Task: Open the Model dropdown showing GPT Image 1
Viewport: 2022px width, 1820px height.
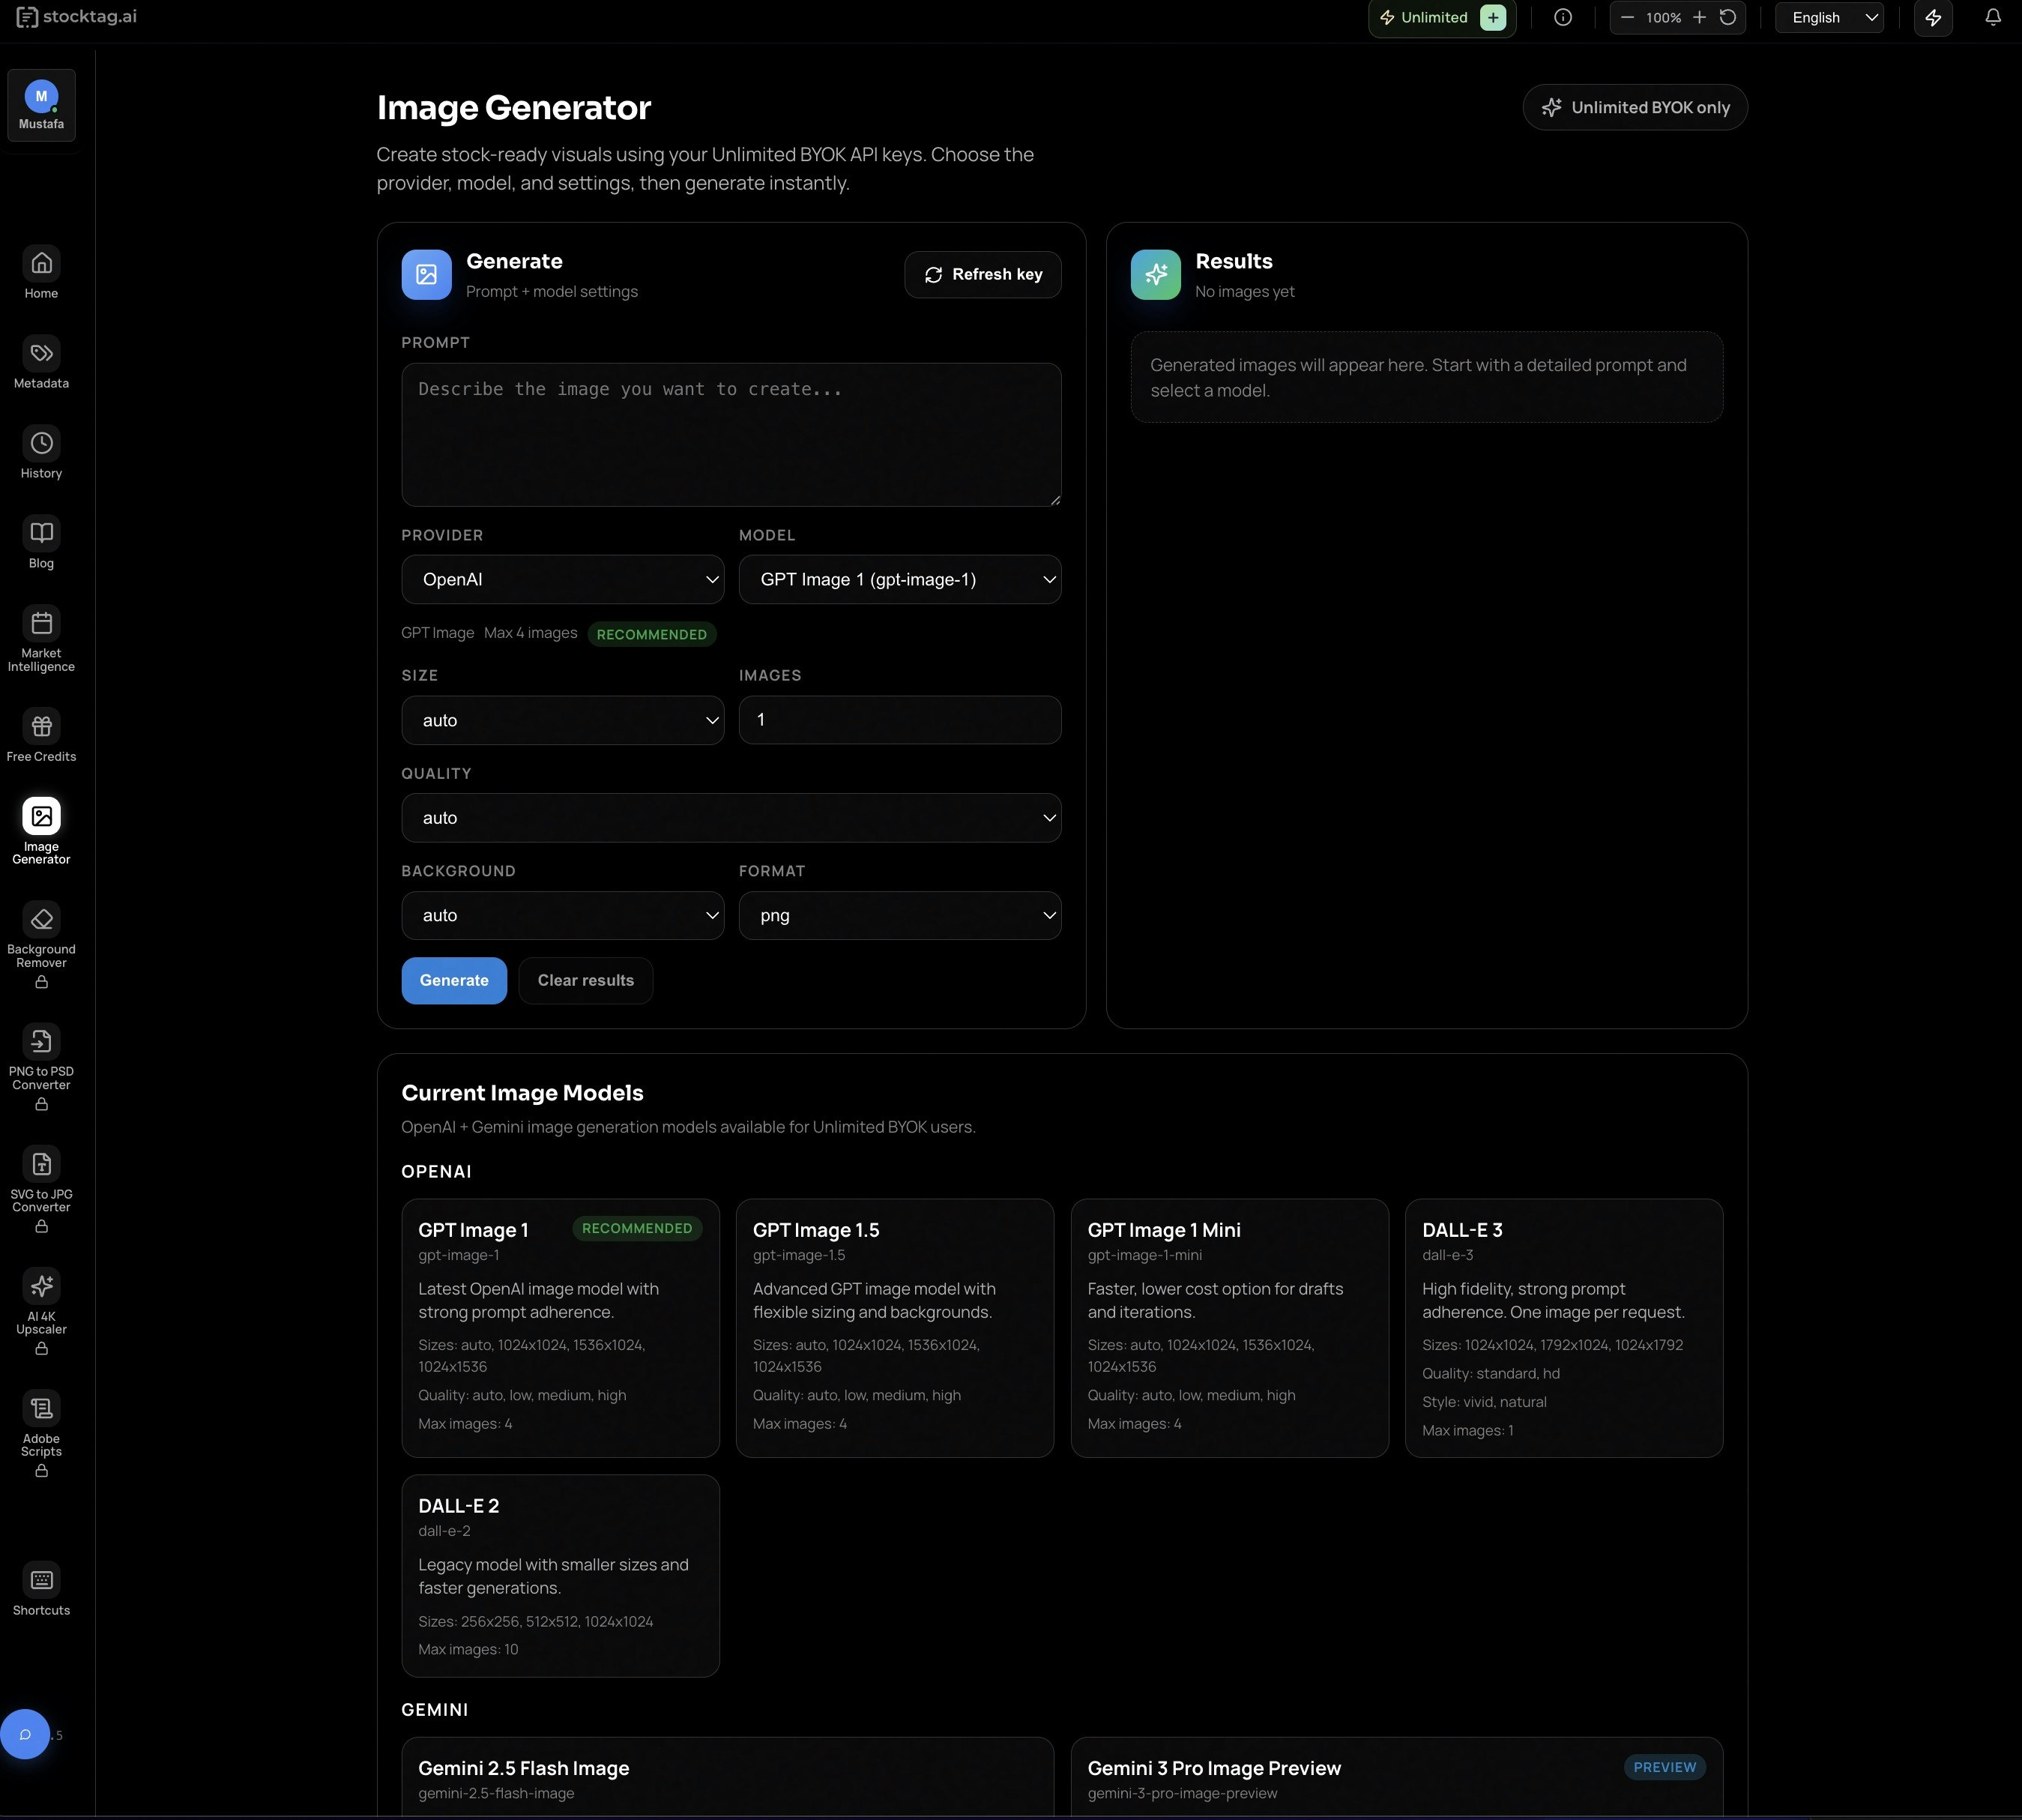Action: [899, 578]
